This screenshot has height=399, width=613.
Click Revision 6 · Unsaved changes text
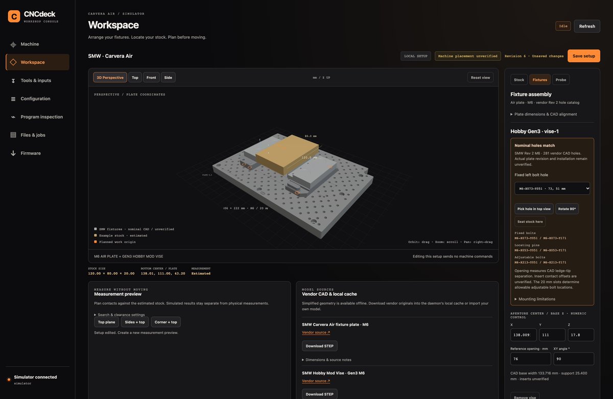coord(534,56)
